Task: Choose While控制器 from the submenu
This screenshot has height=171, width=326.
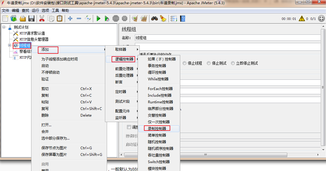Action: 159,79
